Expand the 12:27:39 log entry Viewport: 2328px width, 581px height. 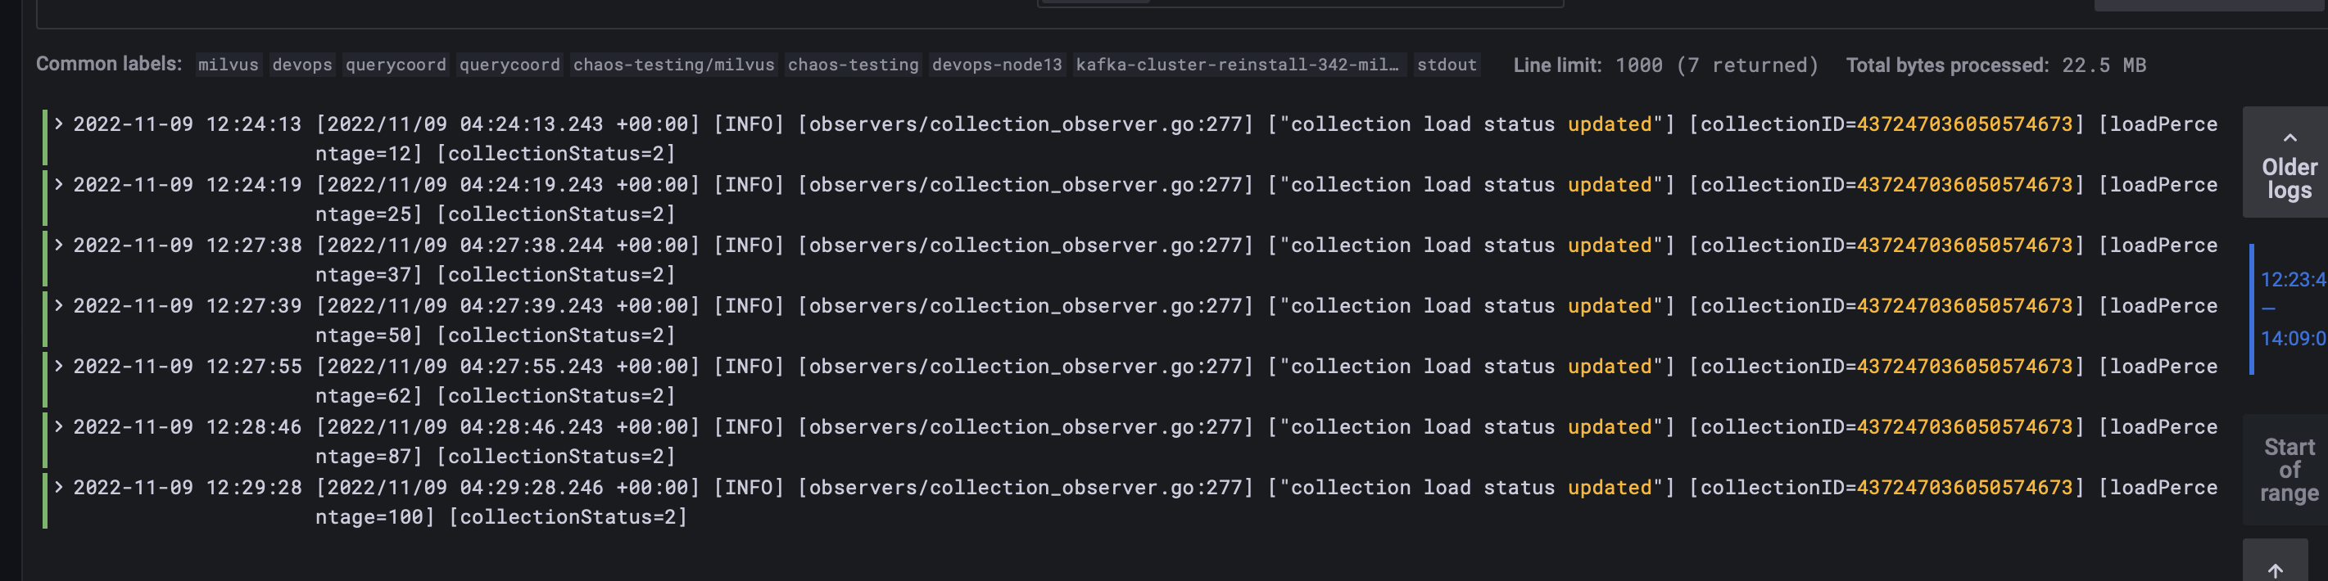59,305
